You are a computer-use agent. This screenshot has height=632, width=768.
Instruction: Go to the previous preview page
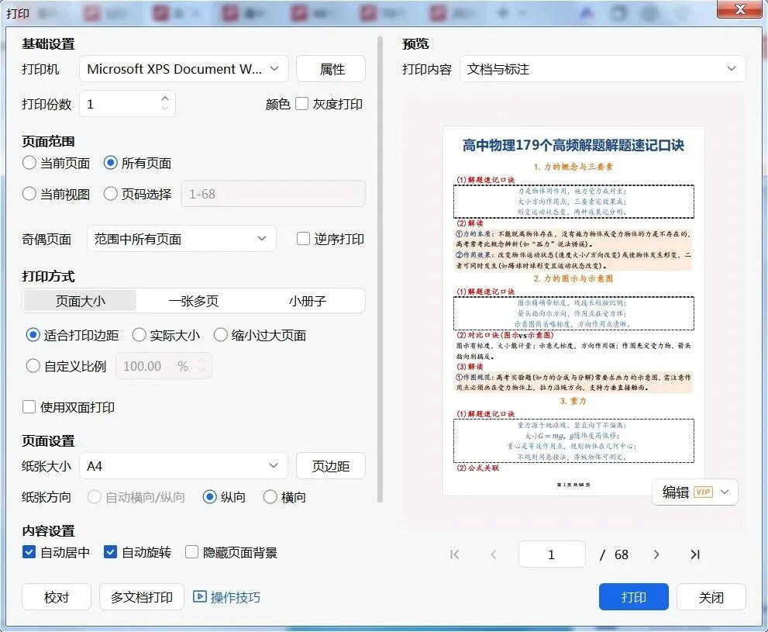point(494,554)
